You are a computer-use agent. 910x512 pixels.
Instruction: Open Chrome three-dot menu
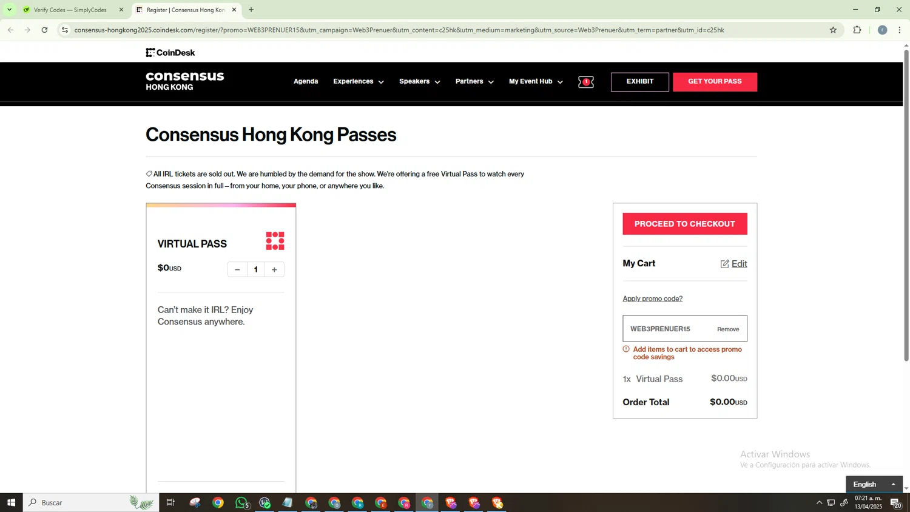(x=900, y=30)
